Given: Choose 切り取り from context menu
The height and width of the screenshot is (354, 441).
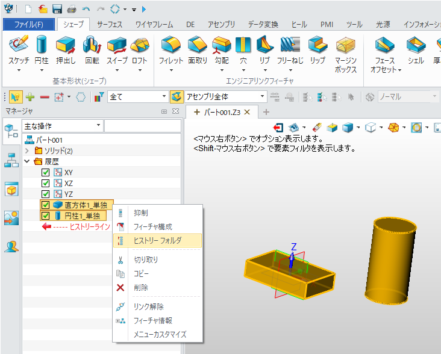Looking at the screenshot, I should click(x=157, y=260).
